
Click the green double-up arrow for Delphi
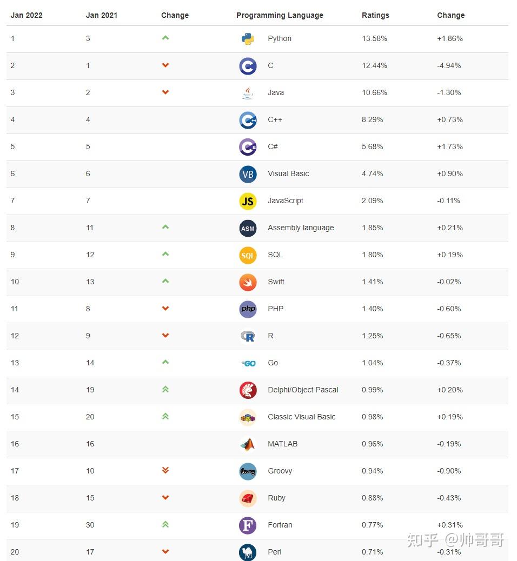click(x=165, y=389)
